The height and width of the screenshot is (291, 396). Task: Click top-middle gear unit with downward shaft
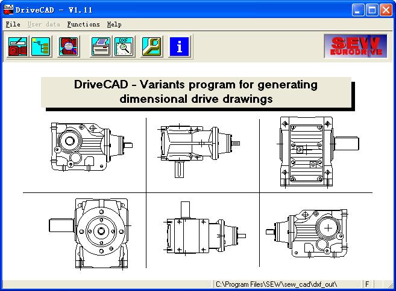(x=198, y=151)
